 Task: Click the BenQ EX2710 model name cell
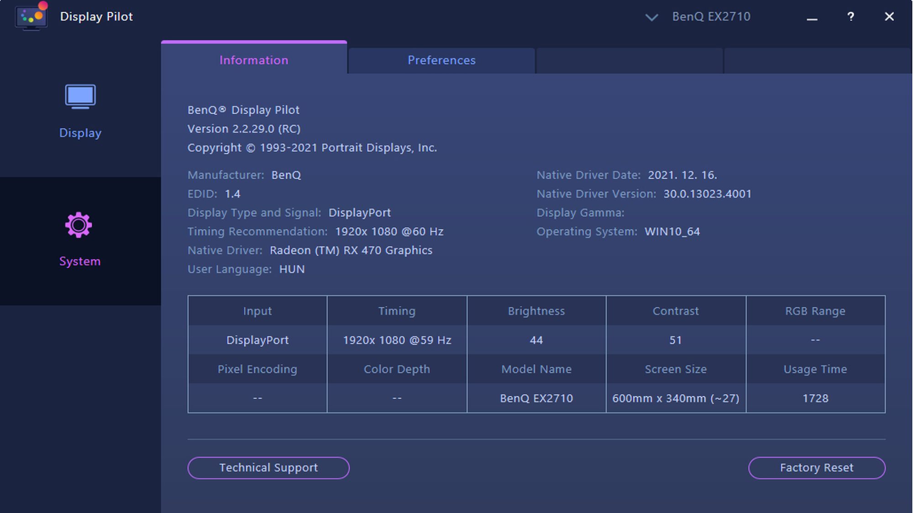[x=536, y=398]
